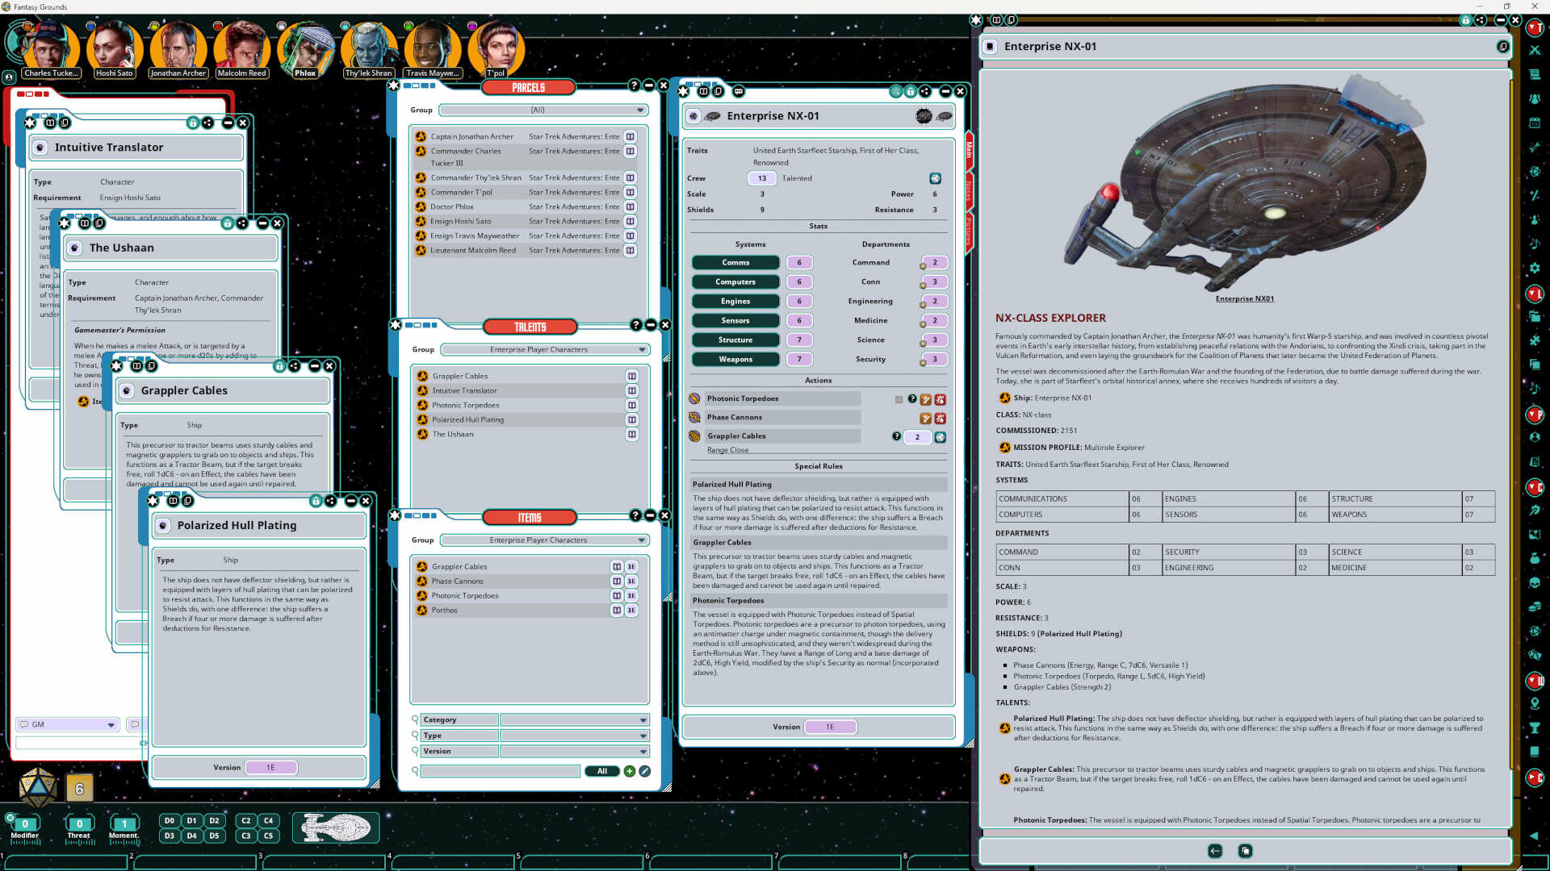This screenshot has width=1550, height=871.
Task: Click the share icon on Enterprise NX-01 window
Action: click(925, 91)
